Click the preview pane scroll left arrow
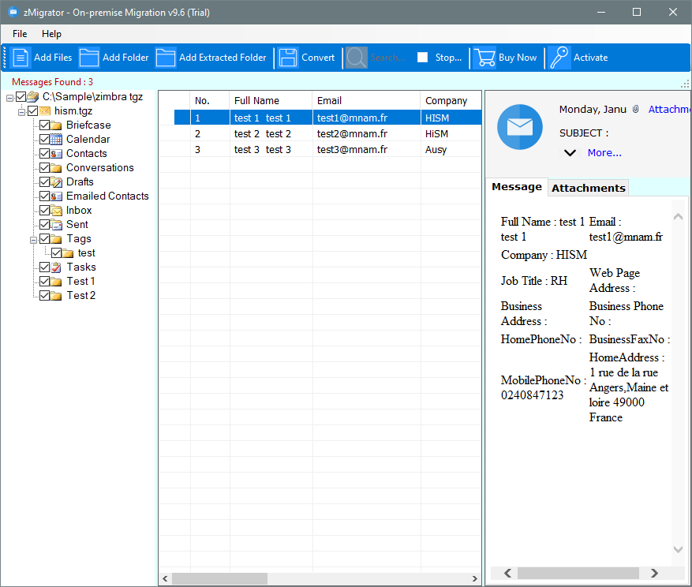The height and width of the screenshot is (587, 692). 507,573
